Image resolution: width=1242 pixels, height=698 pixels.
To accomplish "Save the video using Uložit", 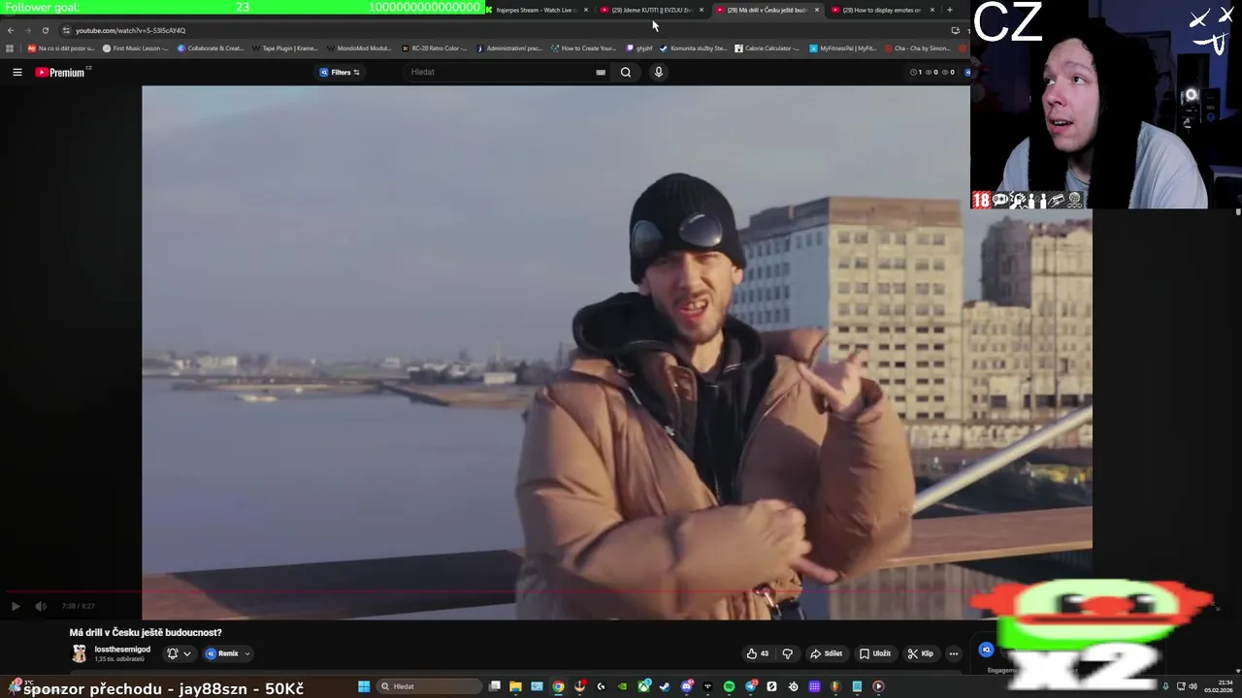I will coord(875,653).
